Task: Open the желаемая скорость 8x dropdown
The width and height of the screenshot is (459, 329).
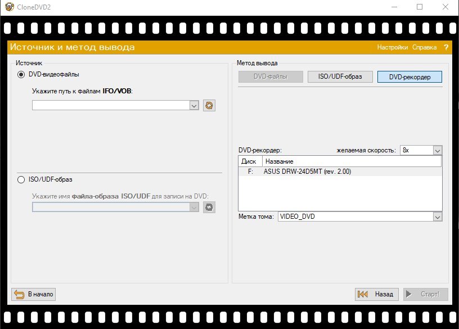Action: (437, 151)
